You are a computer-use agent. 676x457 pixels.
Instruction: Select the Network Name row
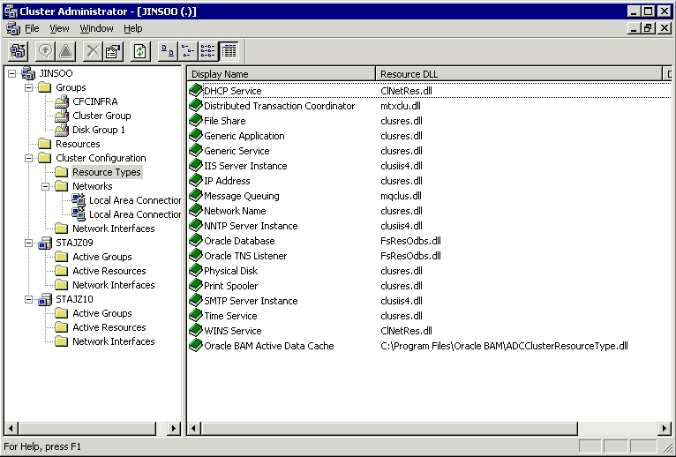pos(235,211)
